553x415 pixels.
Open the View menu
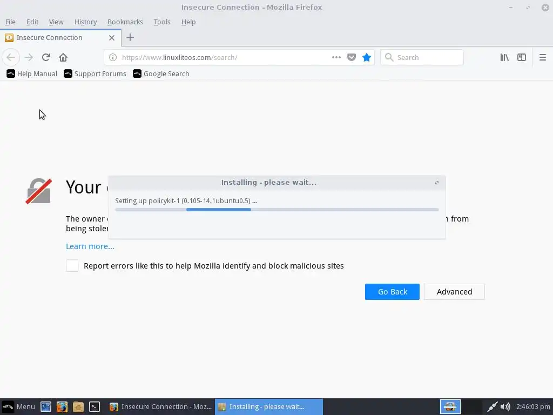click(56, 22)
